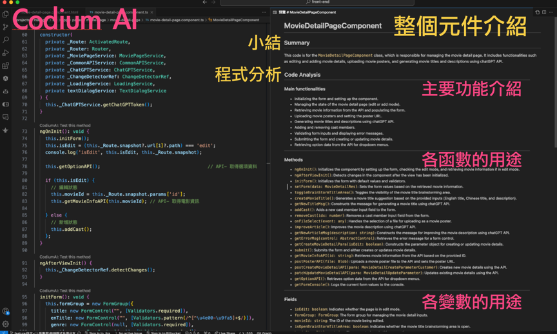This screenshot has height=334, width=557.
Task: Click line number 95 in the gutter
Action: pyautogui.click(x=24, y=297)
